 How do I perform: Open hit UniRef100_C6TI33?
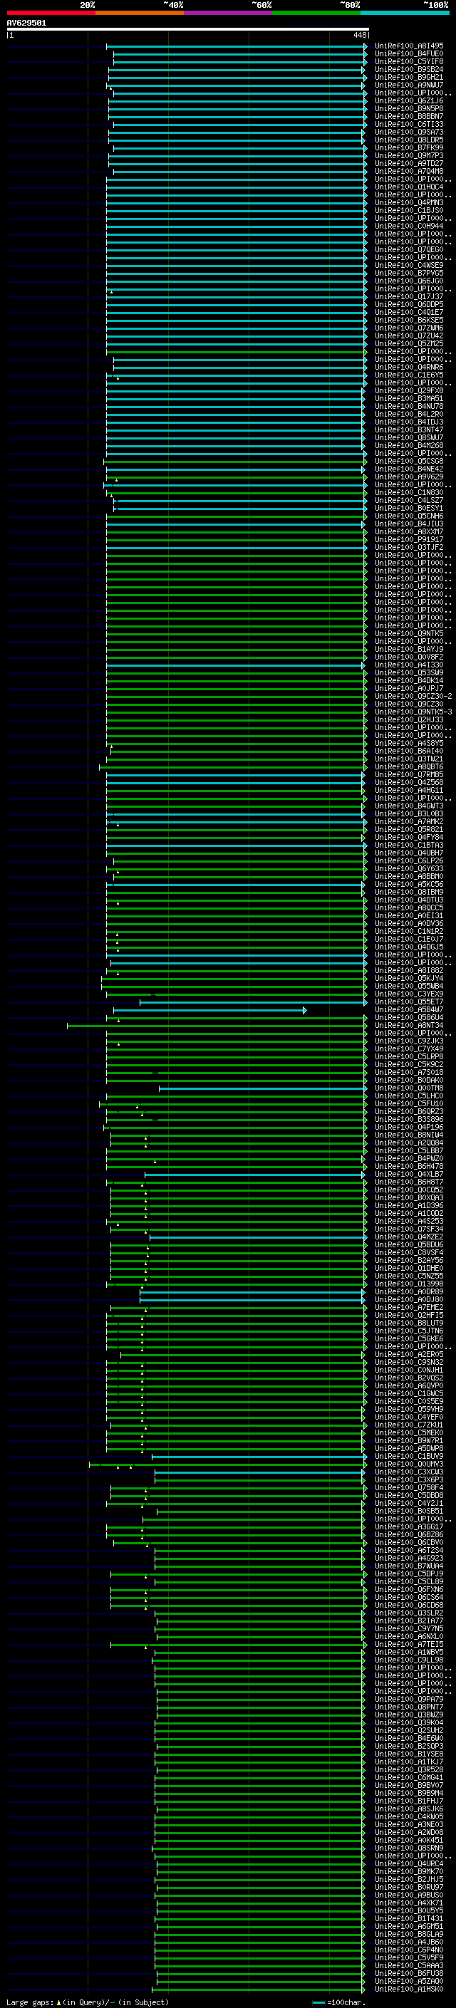pos(409,124)
